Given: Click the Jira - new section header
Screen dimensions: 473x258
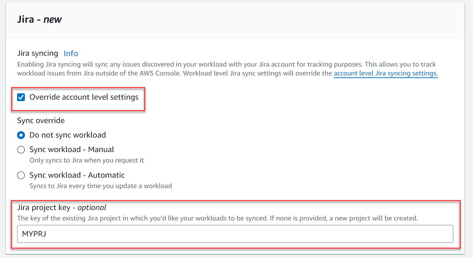Looking at the screenshot, I should click(39, 19).
